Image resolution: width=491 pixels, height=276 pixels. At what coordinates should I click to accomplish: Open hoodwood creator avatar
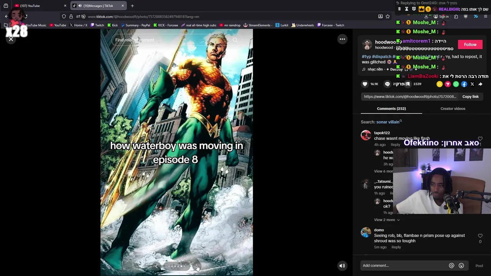[x=367, y=44]
